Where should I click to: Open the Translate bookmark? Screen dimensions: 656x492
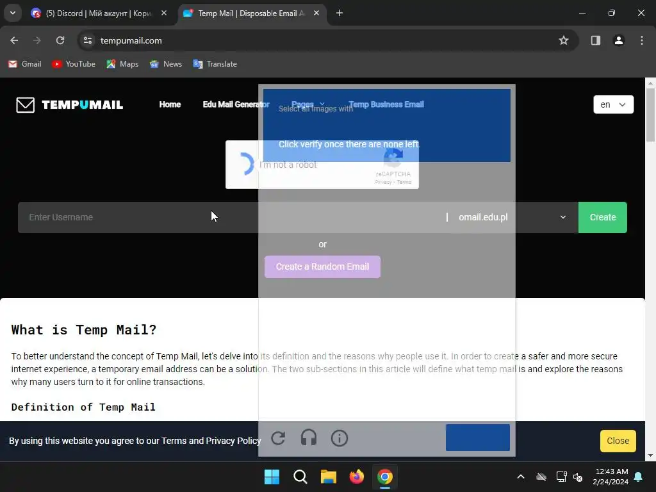tap(215, 64)
